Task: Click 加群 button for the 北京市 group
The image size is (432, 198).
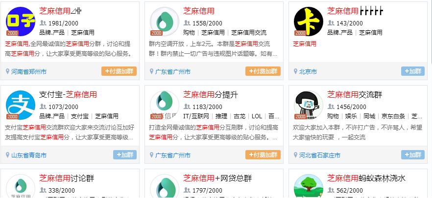Action: (413, 71)
